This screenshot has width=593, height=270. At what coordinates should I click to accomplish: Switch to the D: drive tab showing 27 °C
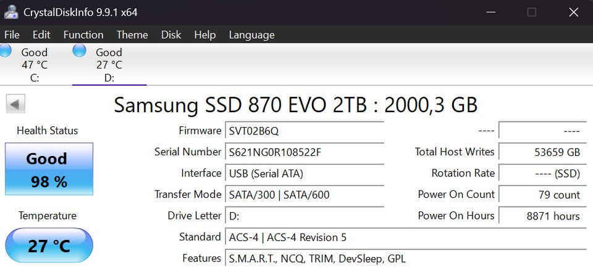coord(109,65)
